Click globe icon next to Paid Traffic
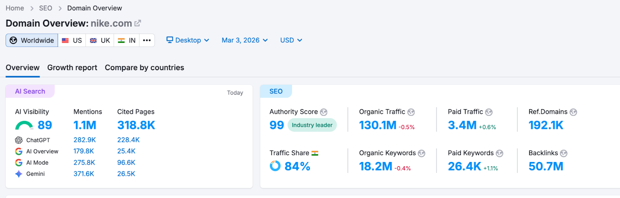Screen dimensions: 620x198 [x=489, y=112]
